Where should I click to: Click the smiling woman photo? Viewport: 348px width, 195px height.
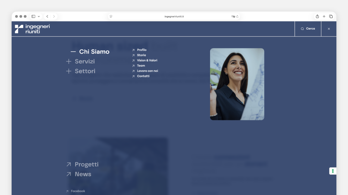tap(237, 84)
